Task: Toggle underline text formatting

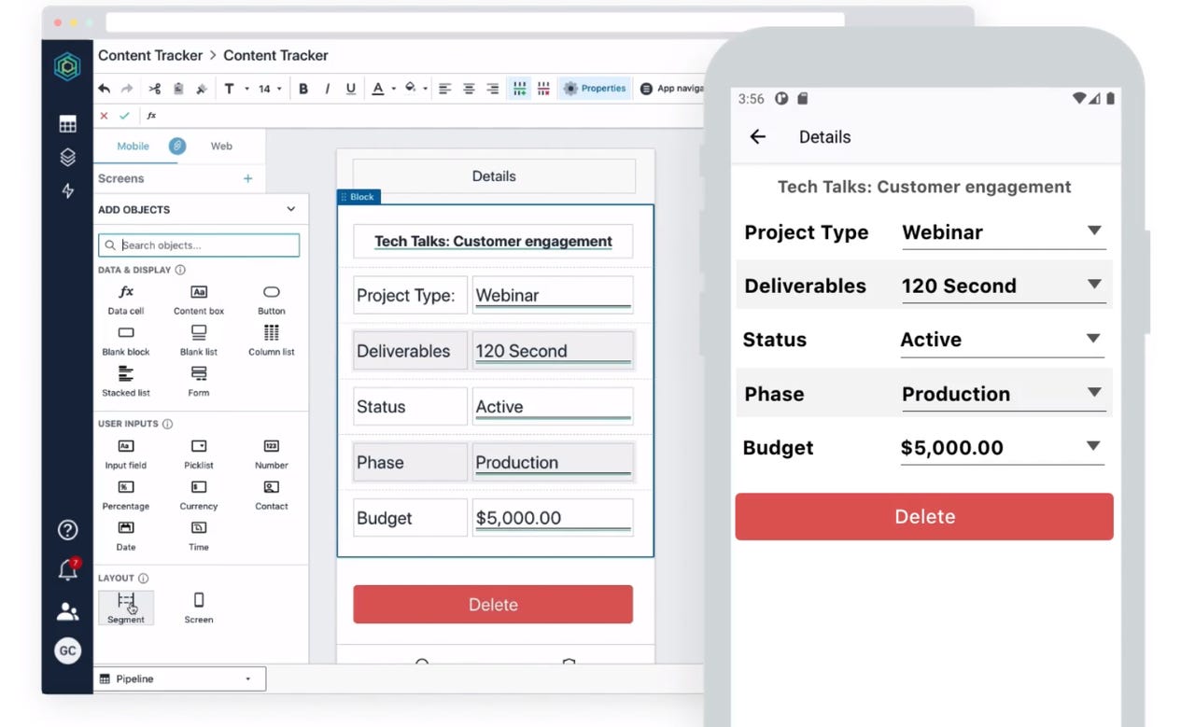Action: tap(351, 89)
